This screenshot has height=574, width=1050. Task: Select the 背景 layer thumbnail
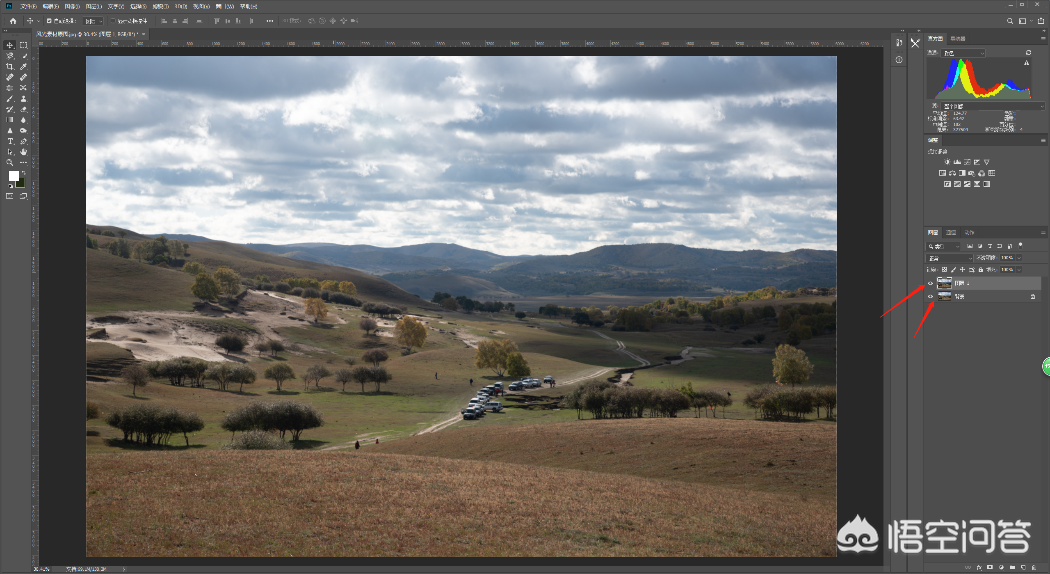944,296
